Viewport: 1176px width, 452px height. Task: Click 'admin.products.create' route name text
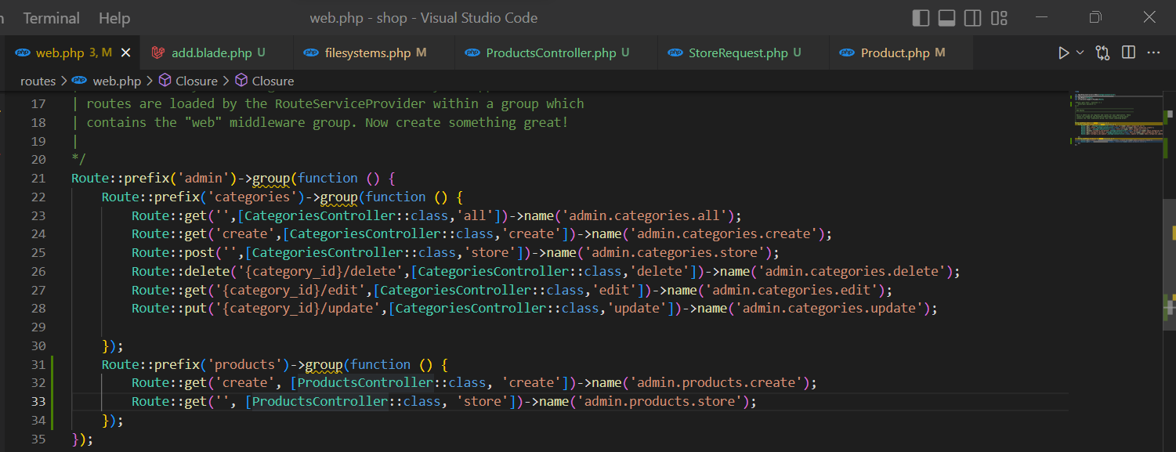point(715,382)
